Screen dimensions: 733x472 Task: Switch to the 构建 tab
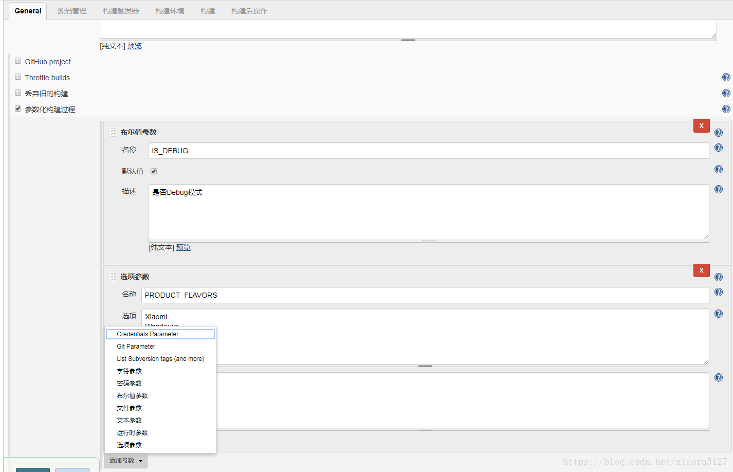208,11
